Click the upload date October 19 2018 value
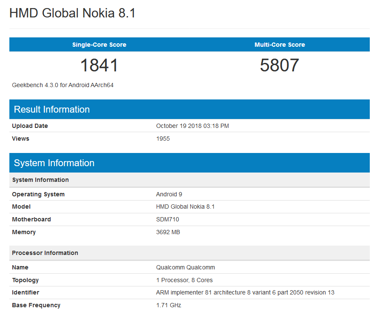 (193, 126)
